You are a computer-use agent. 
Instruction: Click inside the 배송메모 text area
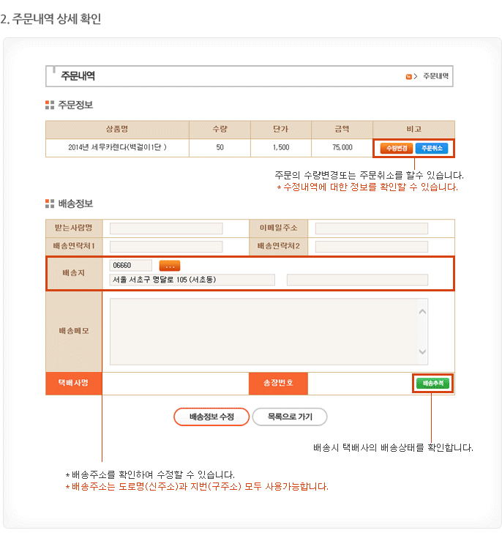coord(263,331)
